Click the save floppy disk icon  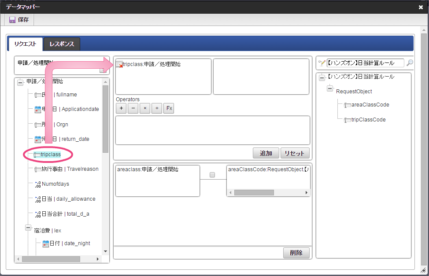tap(12, 20)
